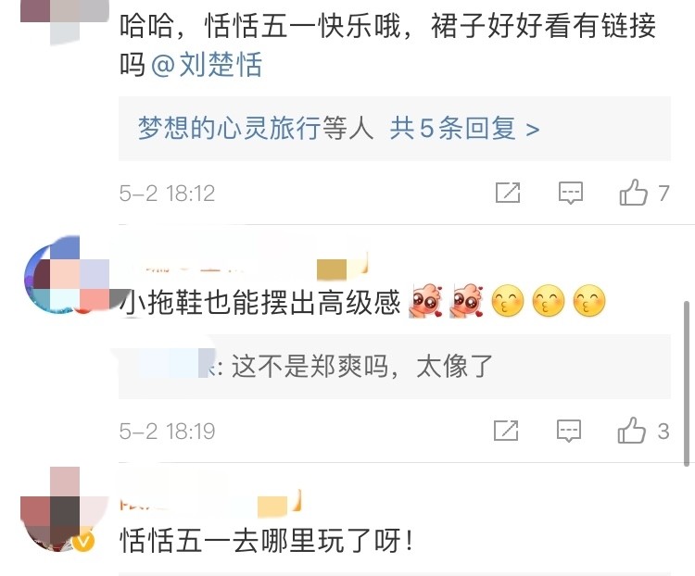Image resolution: width=695 pixels, height=576 pixels.
Task: Open avatar of the 恬恬五一去哪里玩 commenter
Action: pyautogui.click(x=65, y=508)
